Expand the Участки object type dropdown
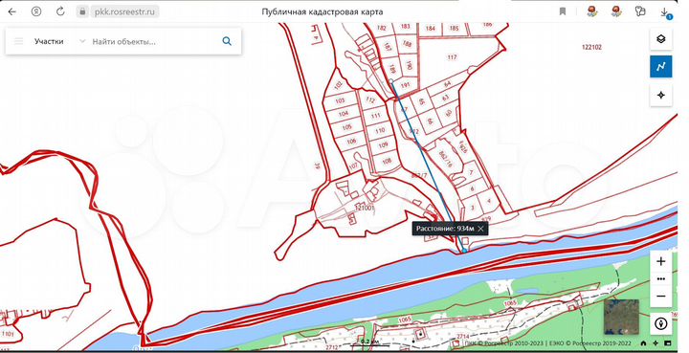This screenshot has width=689, height=353. pos(59,41)
